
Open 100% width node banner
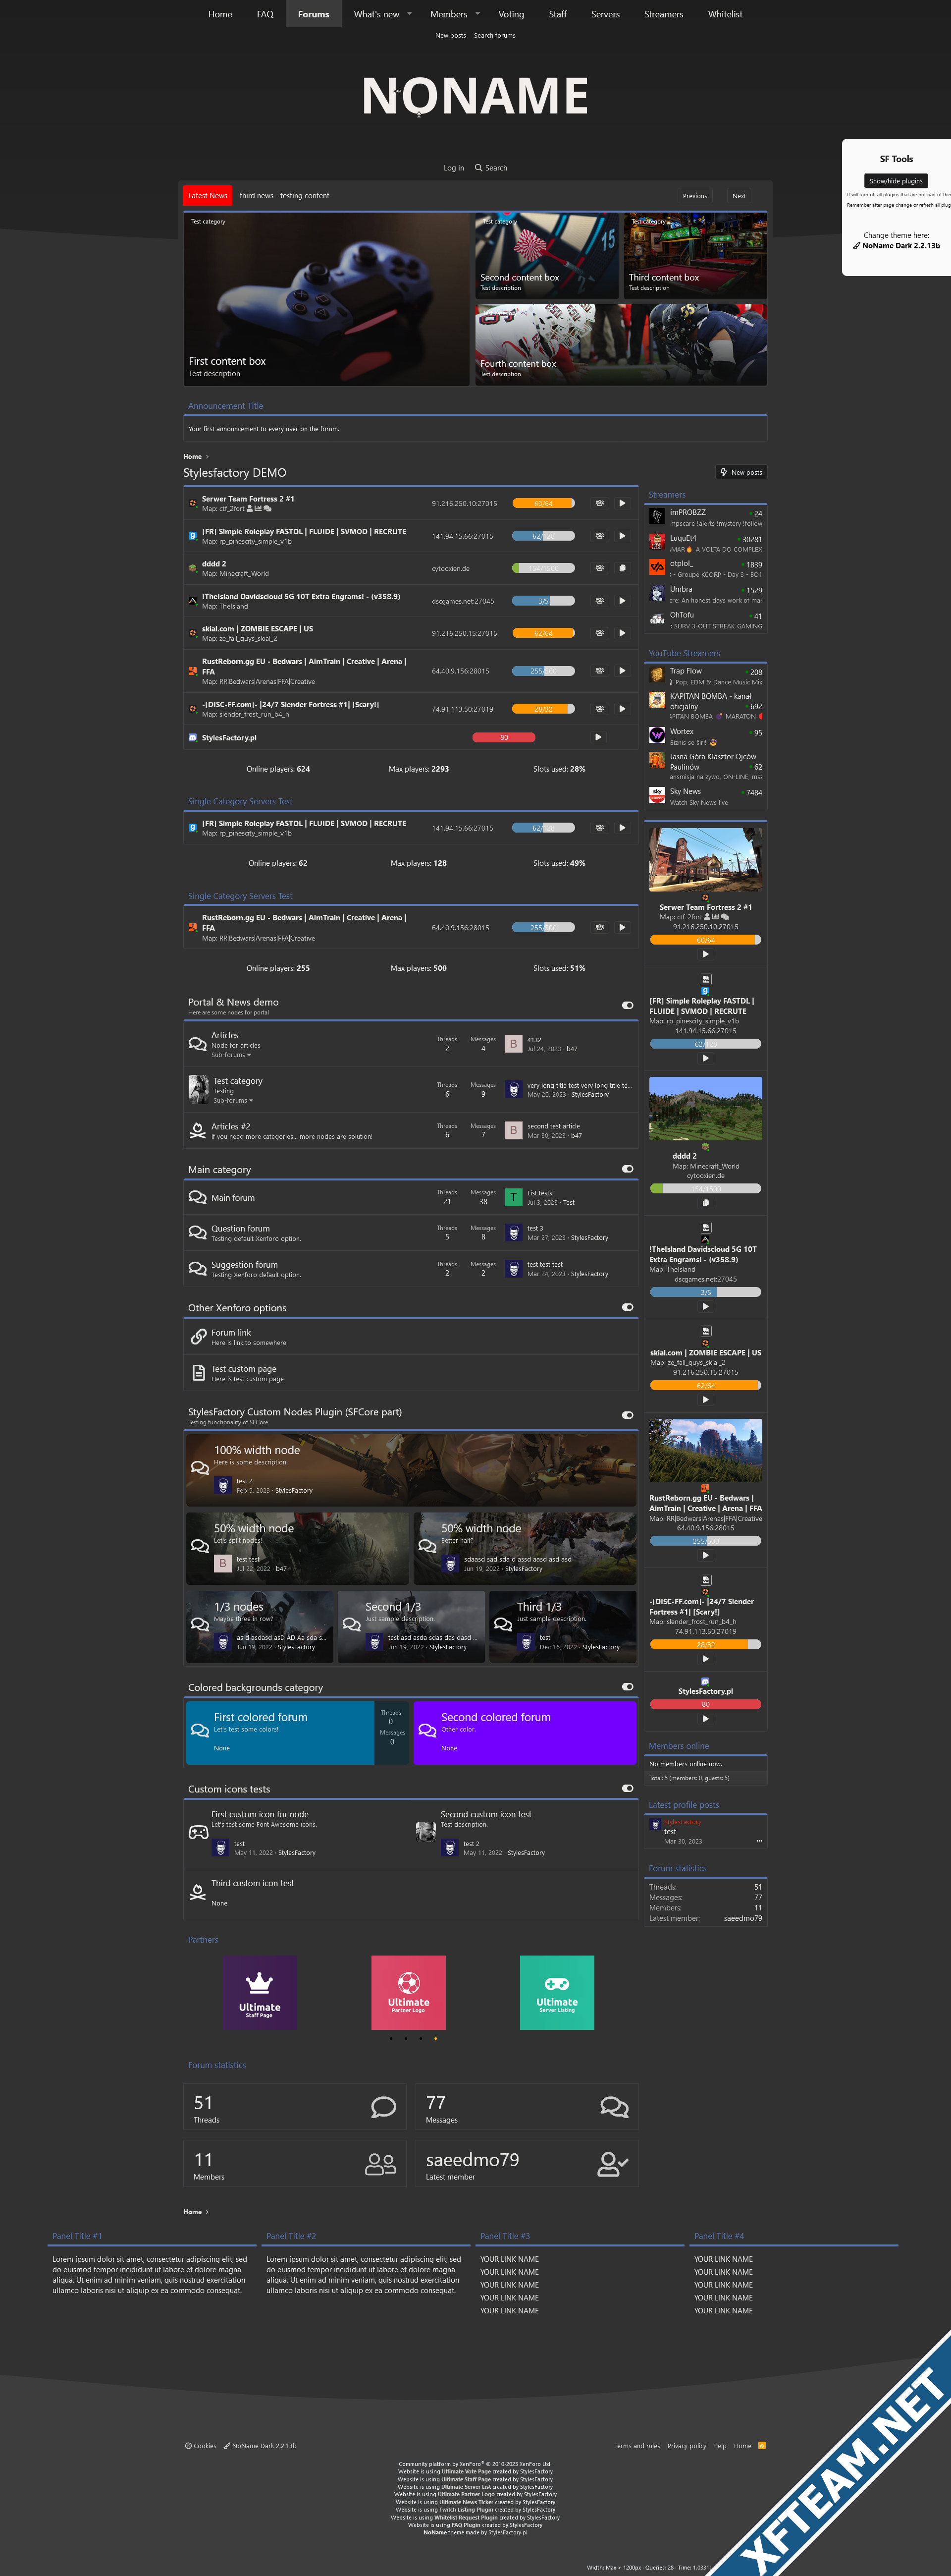[411, 1470]
